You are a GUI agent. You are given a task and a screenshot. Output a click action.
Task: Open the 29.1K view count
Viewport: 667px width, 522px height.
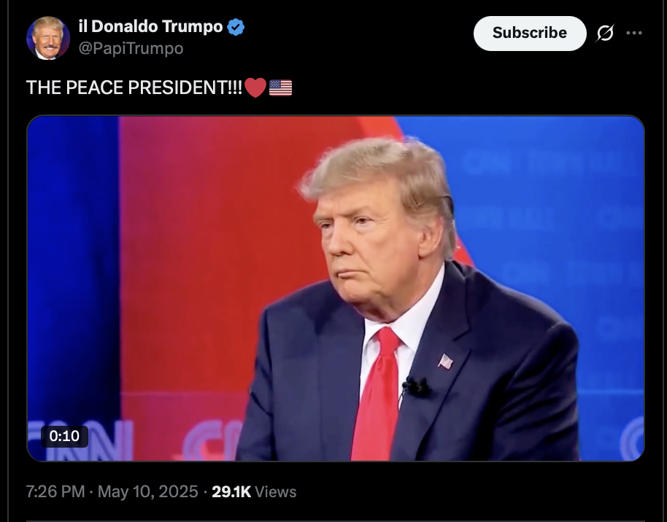(231, 492)
